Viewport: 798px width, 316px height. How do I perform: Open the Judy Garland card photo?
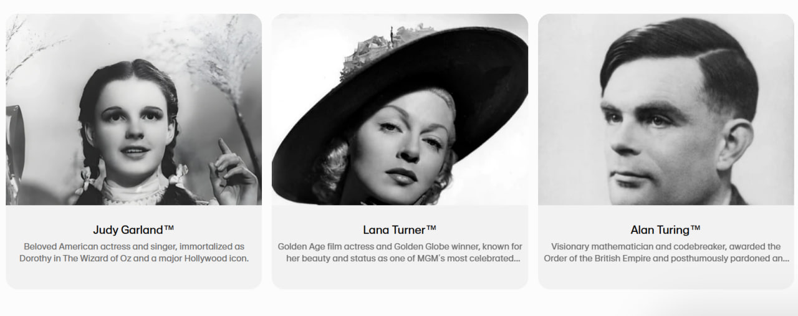tap(134, 110)
